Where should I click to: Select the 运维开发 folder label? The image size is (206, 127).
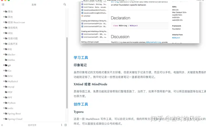13,44
